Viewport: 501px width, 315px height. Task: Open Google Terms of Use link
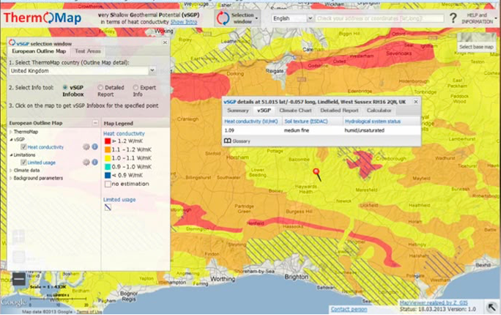pos(89,312)
